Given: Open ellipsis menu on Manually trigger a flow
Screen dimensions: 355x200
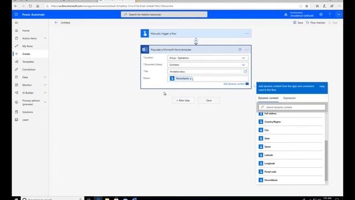Looking at the screenshot, I should pyautogui.click(x=247, y=33).
